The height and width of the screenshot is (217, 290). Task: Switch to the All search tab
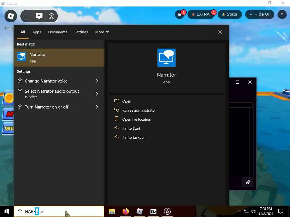coord(23,32)
